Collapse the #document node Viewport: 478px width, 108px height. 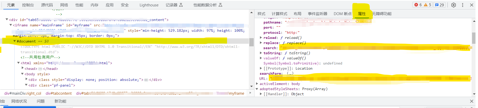coord(14,41)
